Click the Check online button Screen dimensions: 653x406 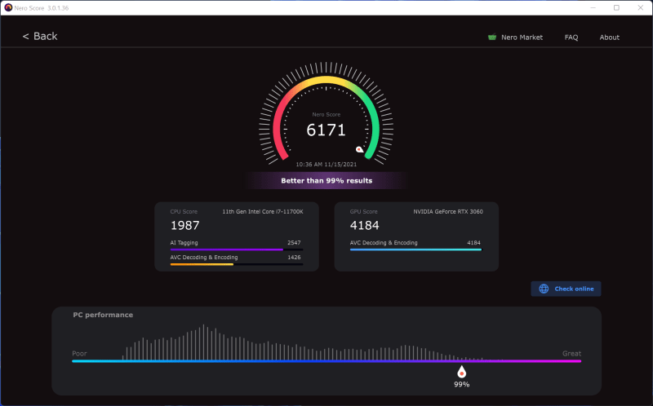[x=566, y=289]
